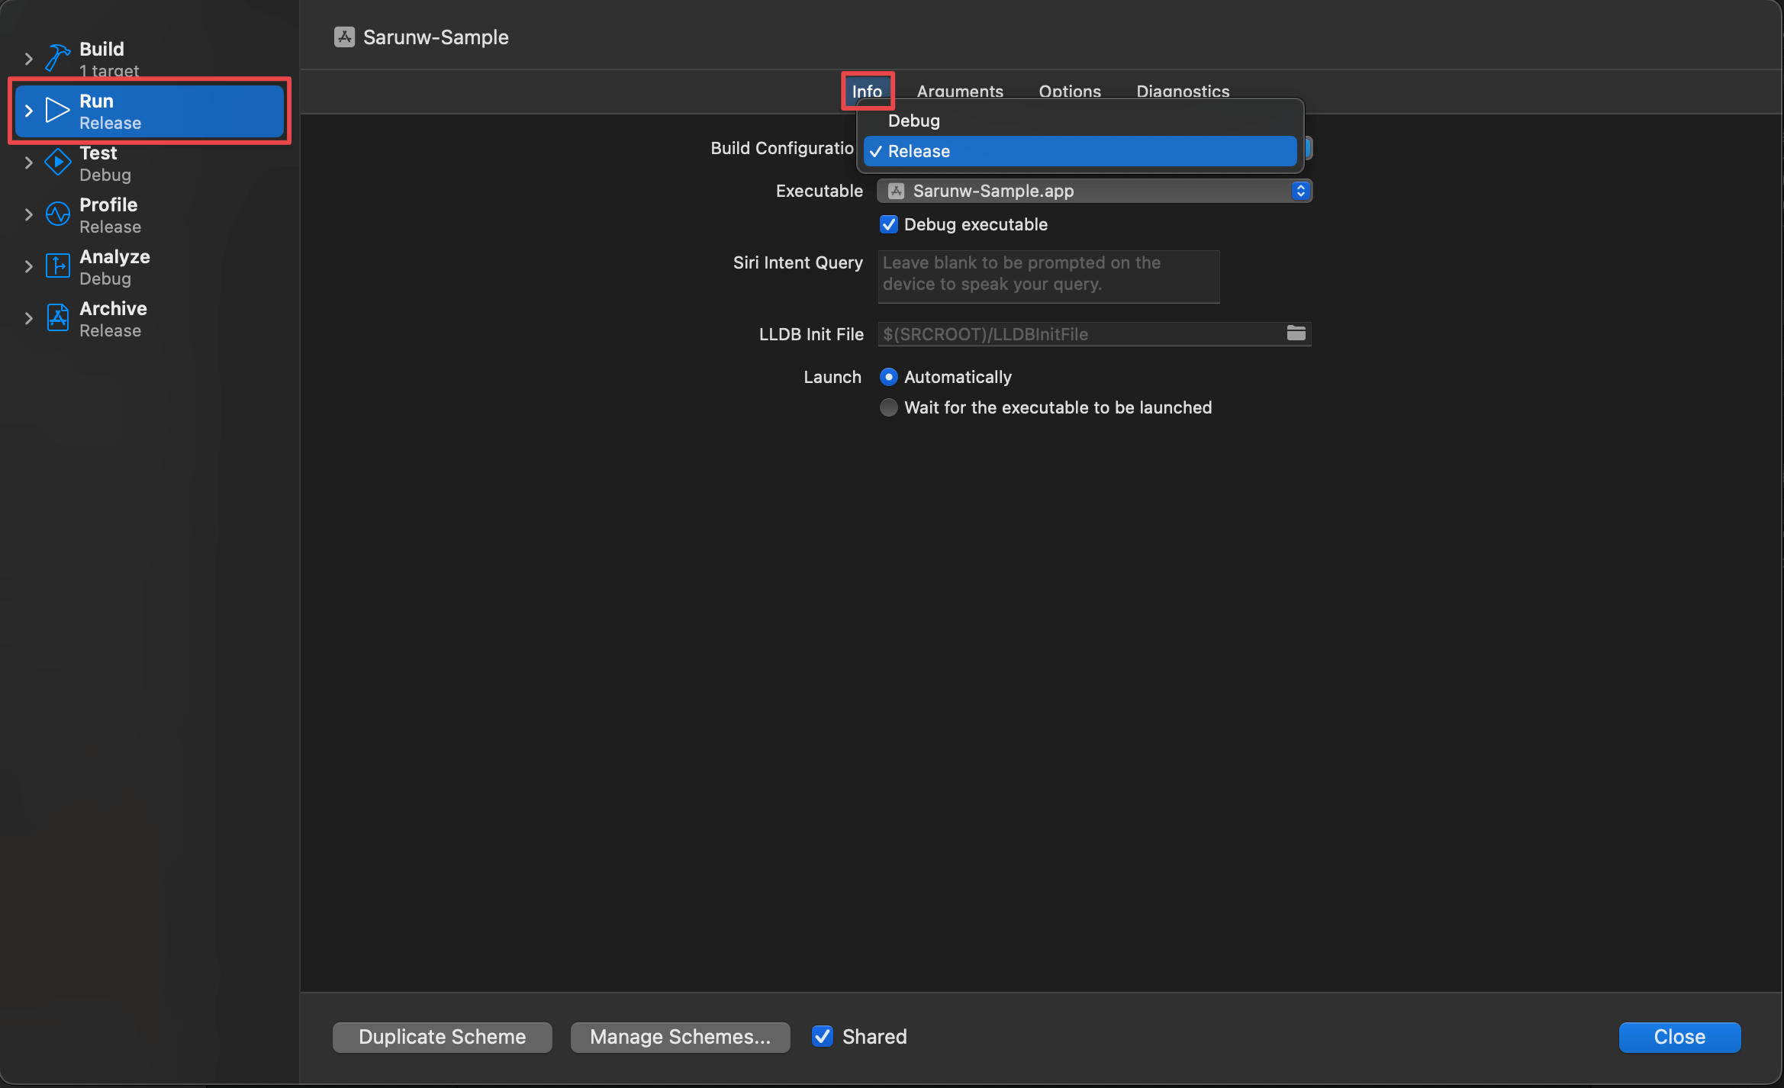
Task: Click the Run play icon
Action: [57, 111]
